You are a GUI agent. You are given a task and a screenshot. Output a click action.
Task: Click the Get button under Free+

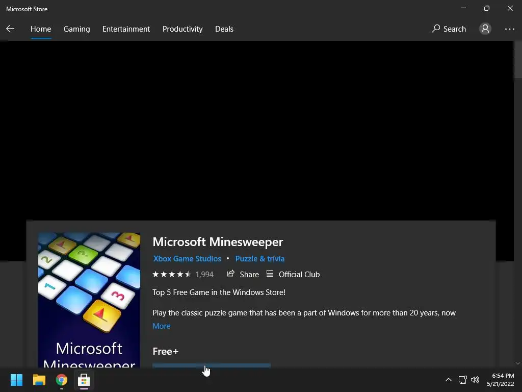pyautogui.click(x=212, y=365)
